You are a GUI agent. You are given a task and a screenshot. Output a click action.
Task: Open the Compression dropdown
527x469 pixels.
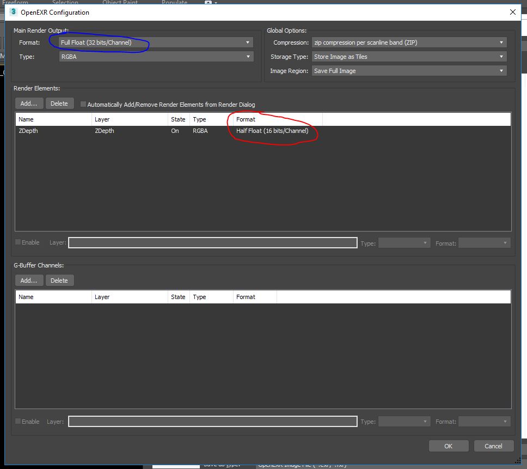tap(501, 42)
